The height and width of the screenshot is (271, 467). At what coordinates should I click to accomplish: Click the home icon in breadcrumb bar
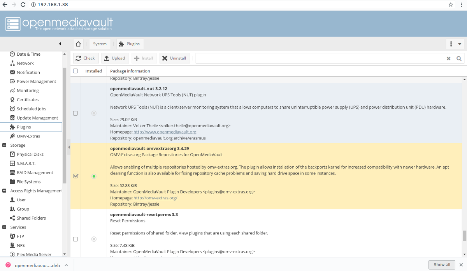pyautogui.click(x=78, y=44)
